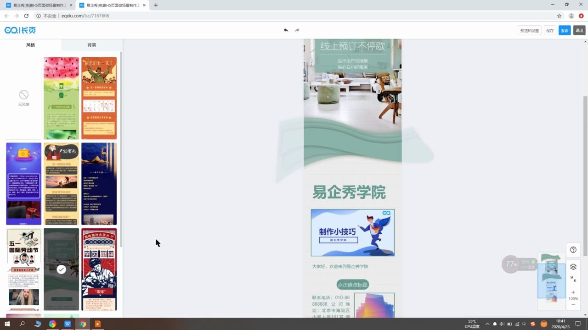
Task: Click the blue 发布 publish button
Action: [x=565, y=30]
